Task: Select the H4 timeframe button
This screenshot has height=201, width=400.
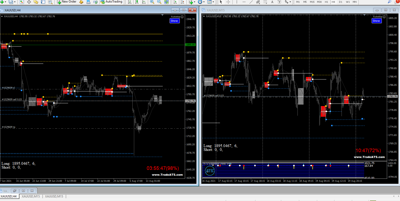Action: [333, 2]
